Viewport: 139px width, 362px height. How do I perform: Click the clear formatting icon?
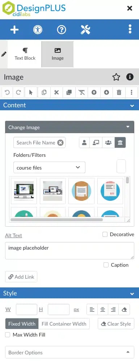(x=81, y=92)
